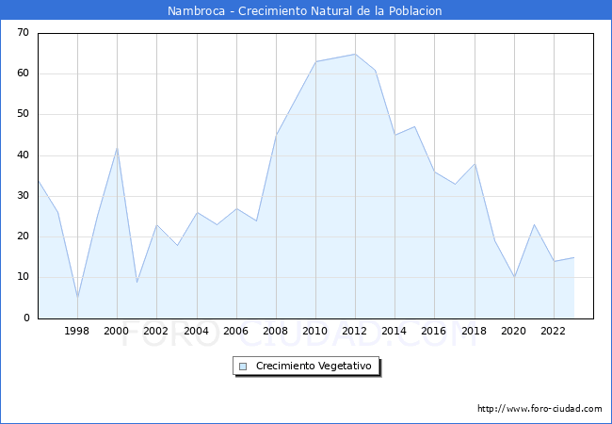Viewport: 612px width, 424px height.
Task: Click the y-axis label 0
Action: tap(26, 318)
